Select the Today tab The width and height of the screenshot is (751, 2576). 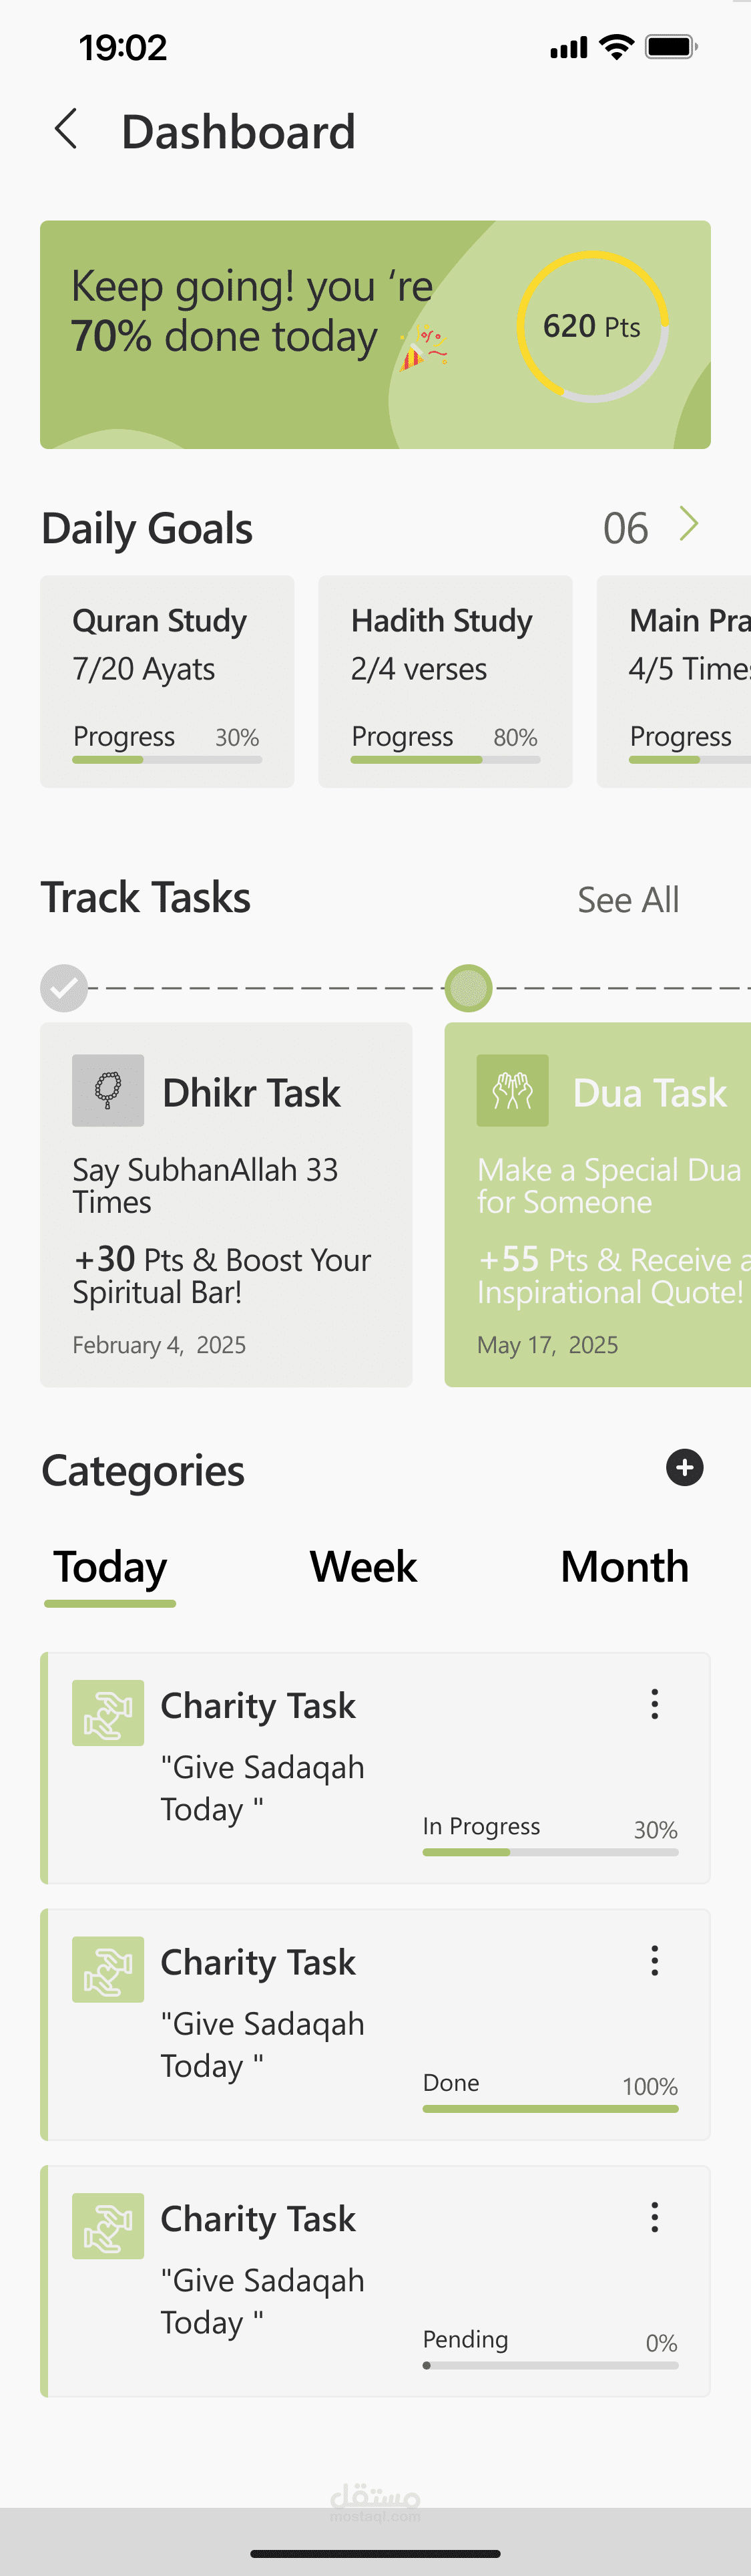click(x=110, y=1567)
